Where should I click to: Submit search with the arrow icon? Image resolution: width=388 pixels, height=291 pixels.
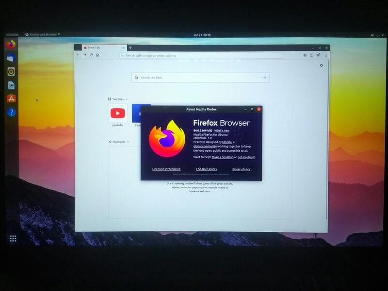click(264, 78)
